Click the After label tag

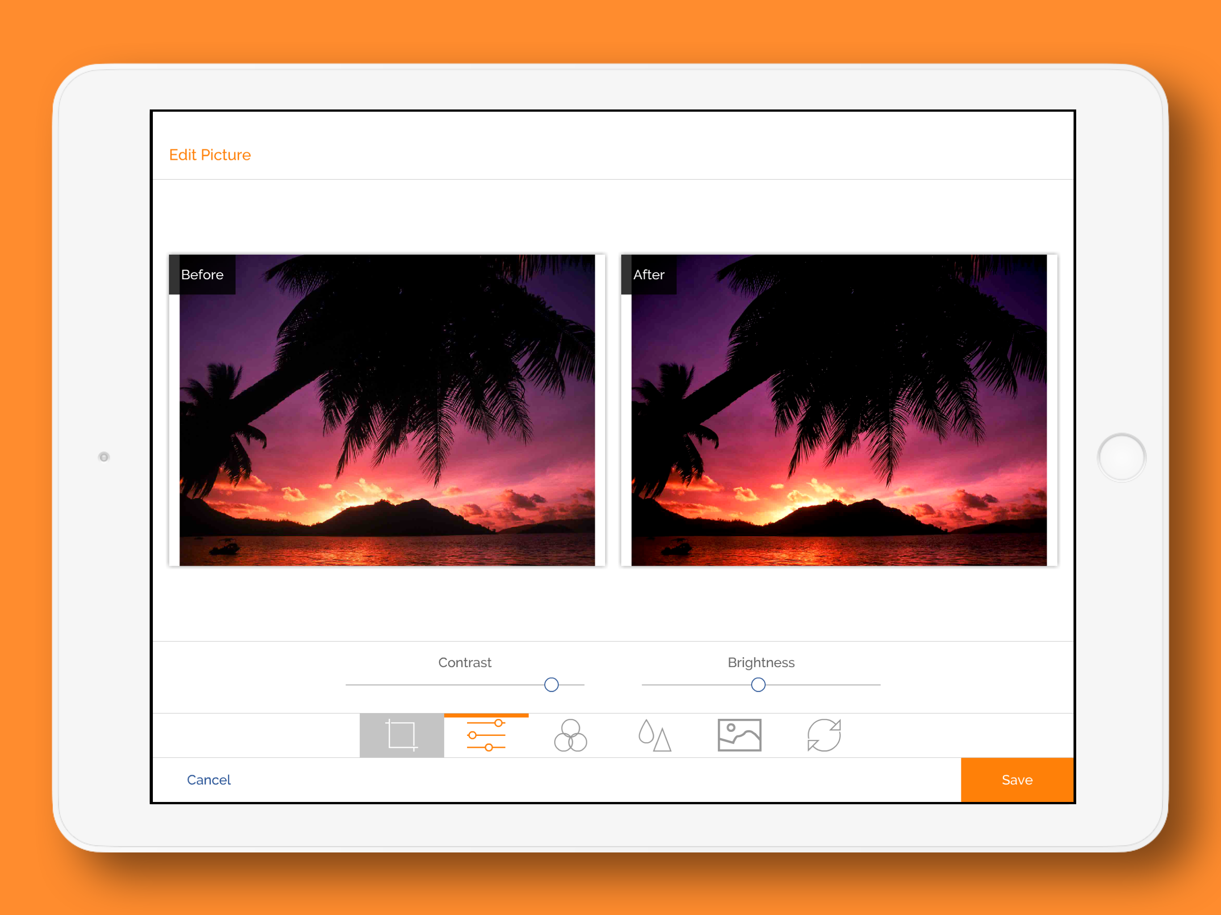click(648, 274)
